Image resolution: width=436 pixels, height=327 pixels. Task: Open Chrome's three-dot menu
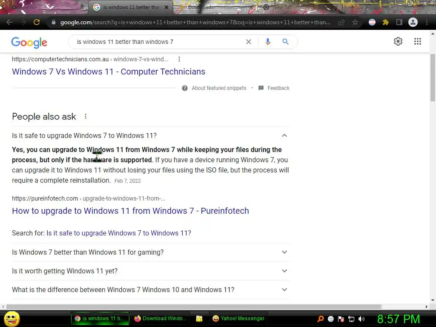pyautogui.click(x=427, y=22)
